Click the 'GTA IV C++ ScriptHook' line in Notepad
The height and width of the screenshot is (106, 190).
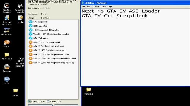(x=115, y=16)
